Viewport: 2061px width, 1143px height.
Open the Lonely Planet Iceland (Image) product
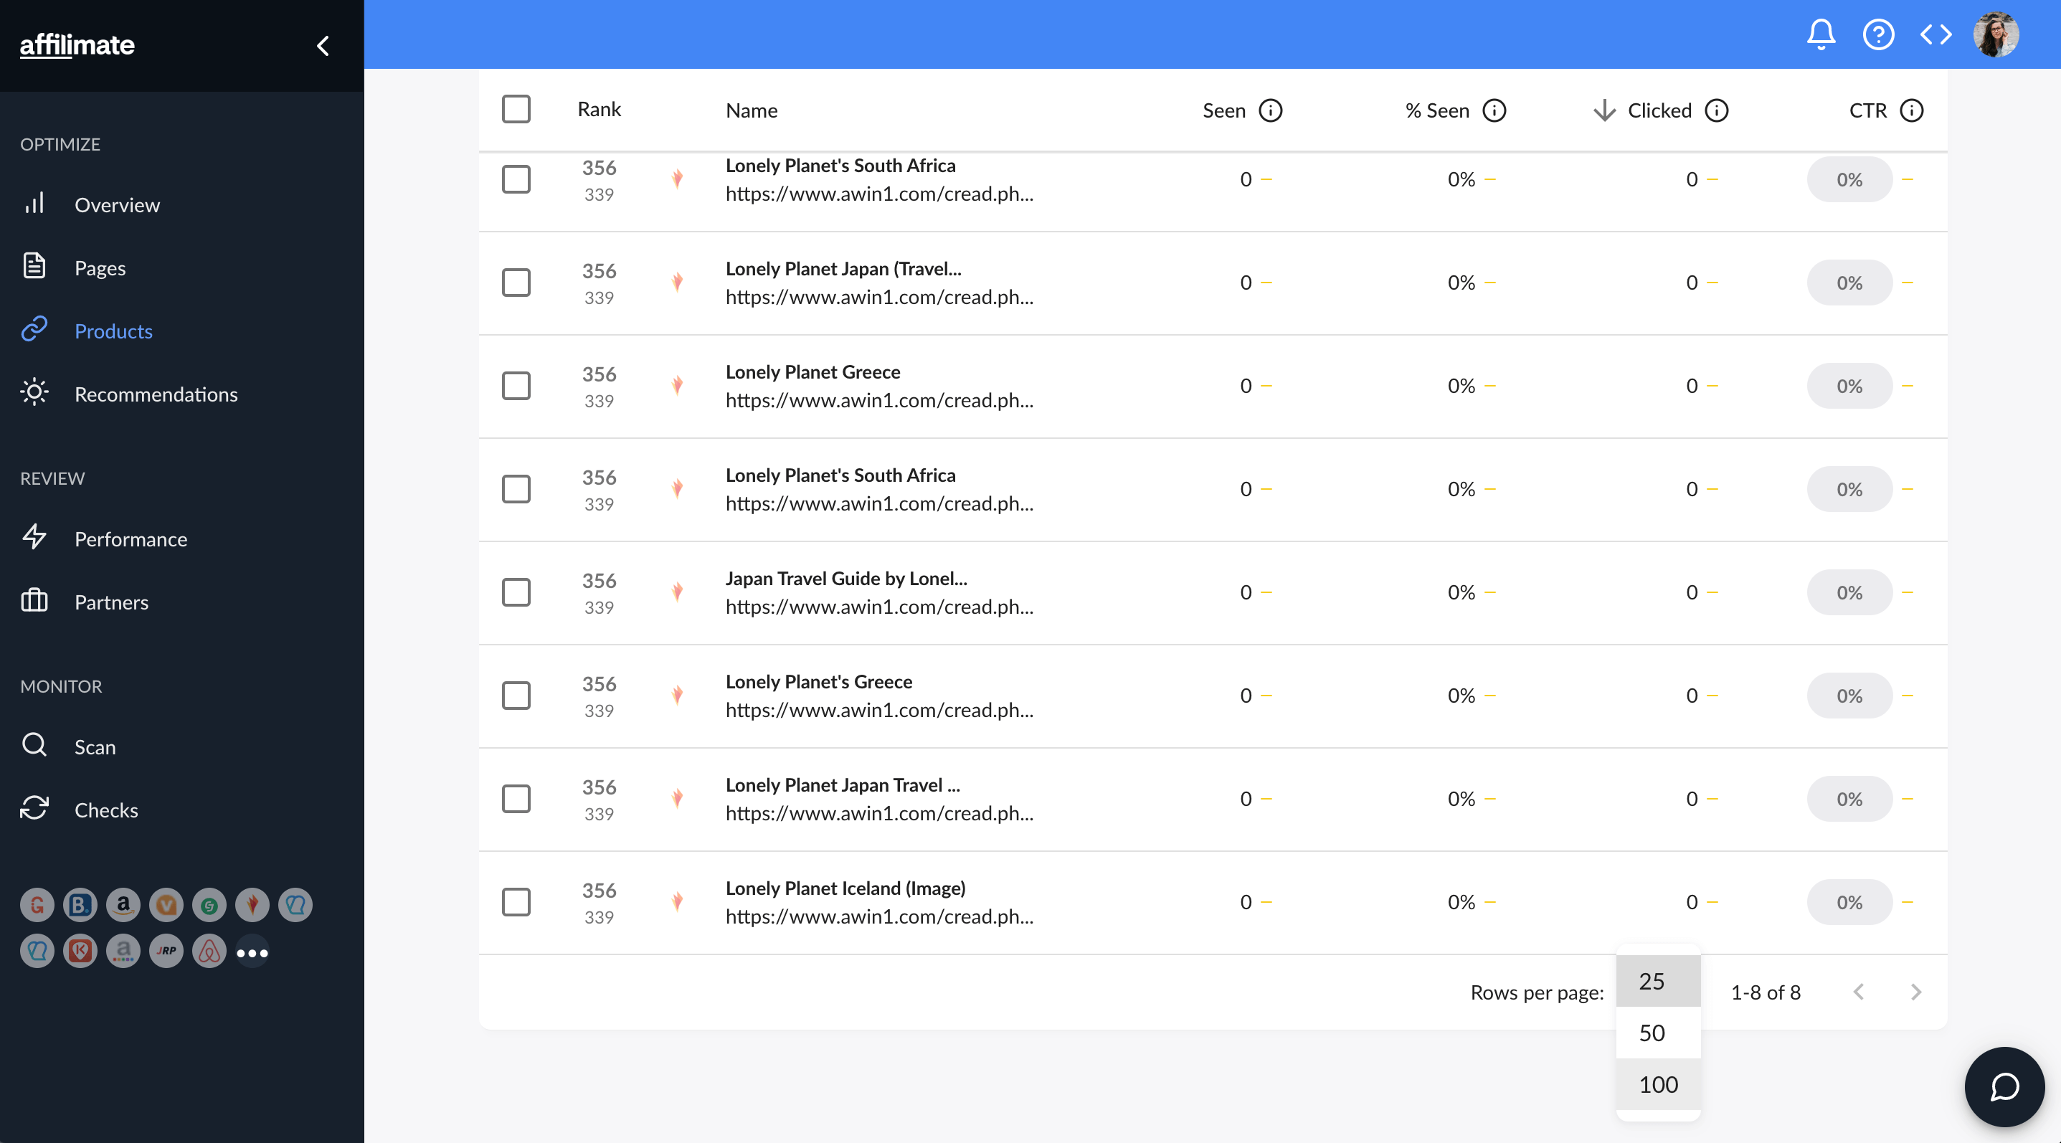pyautogui.click(x=845, y=888)
